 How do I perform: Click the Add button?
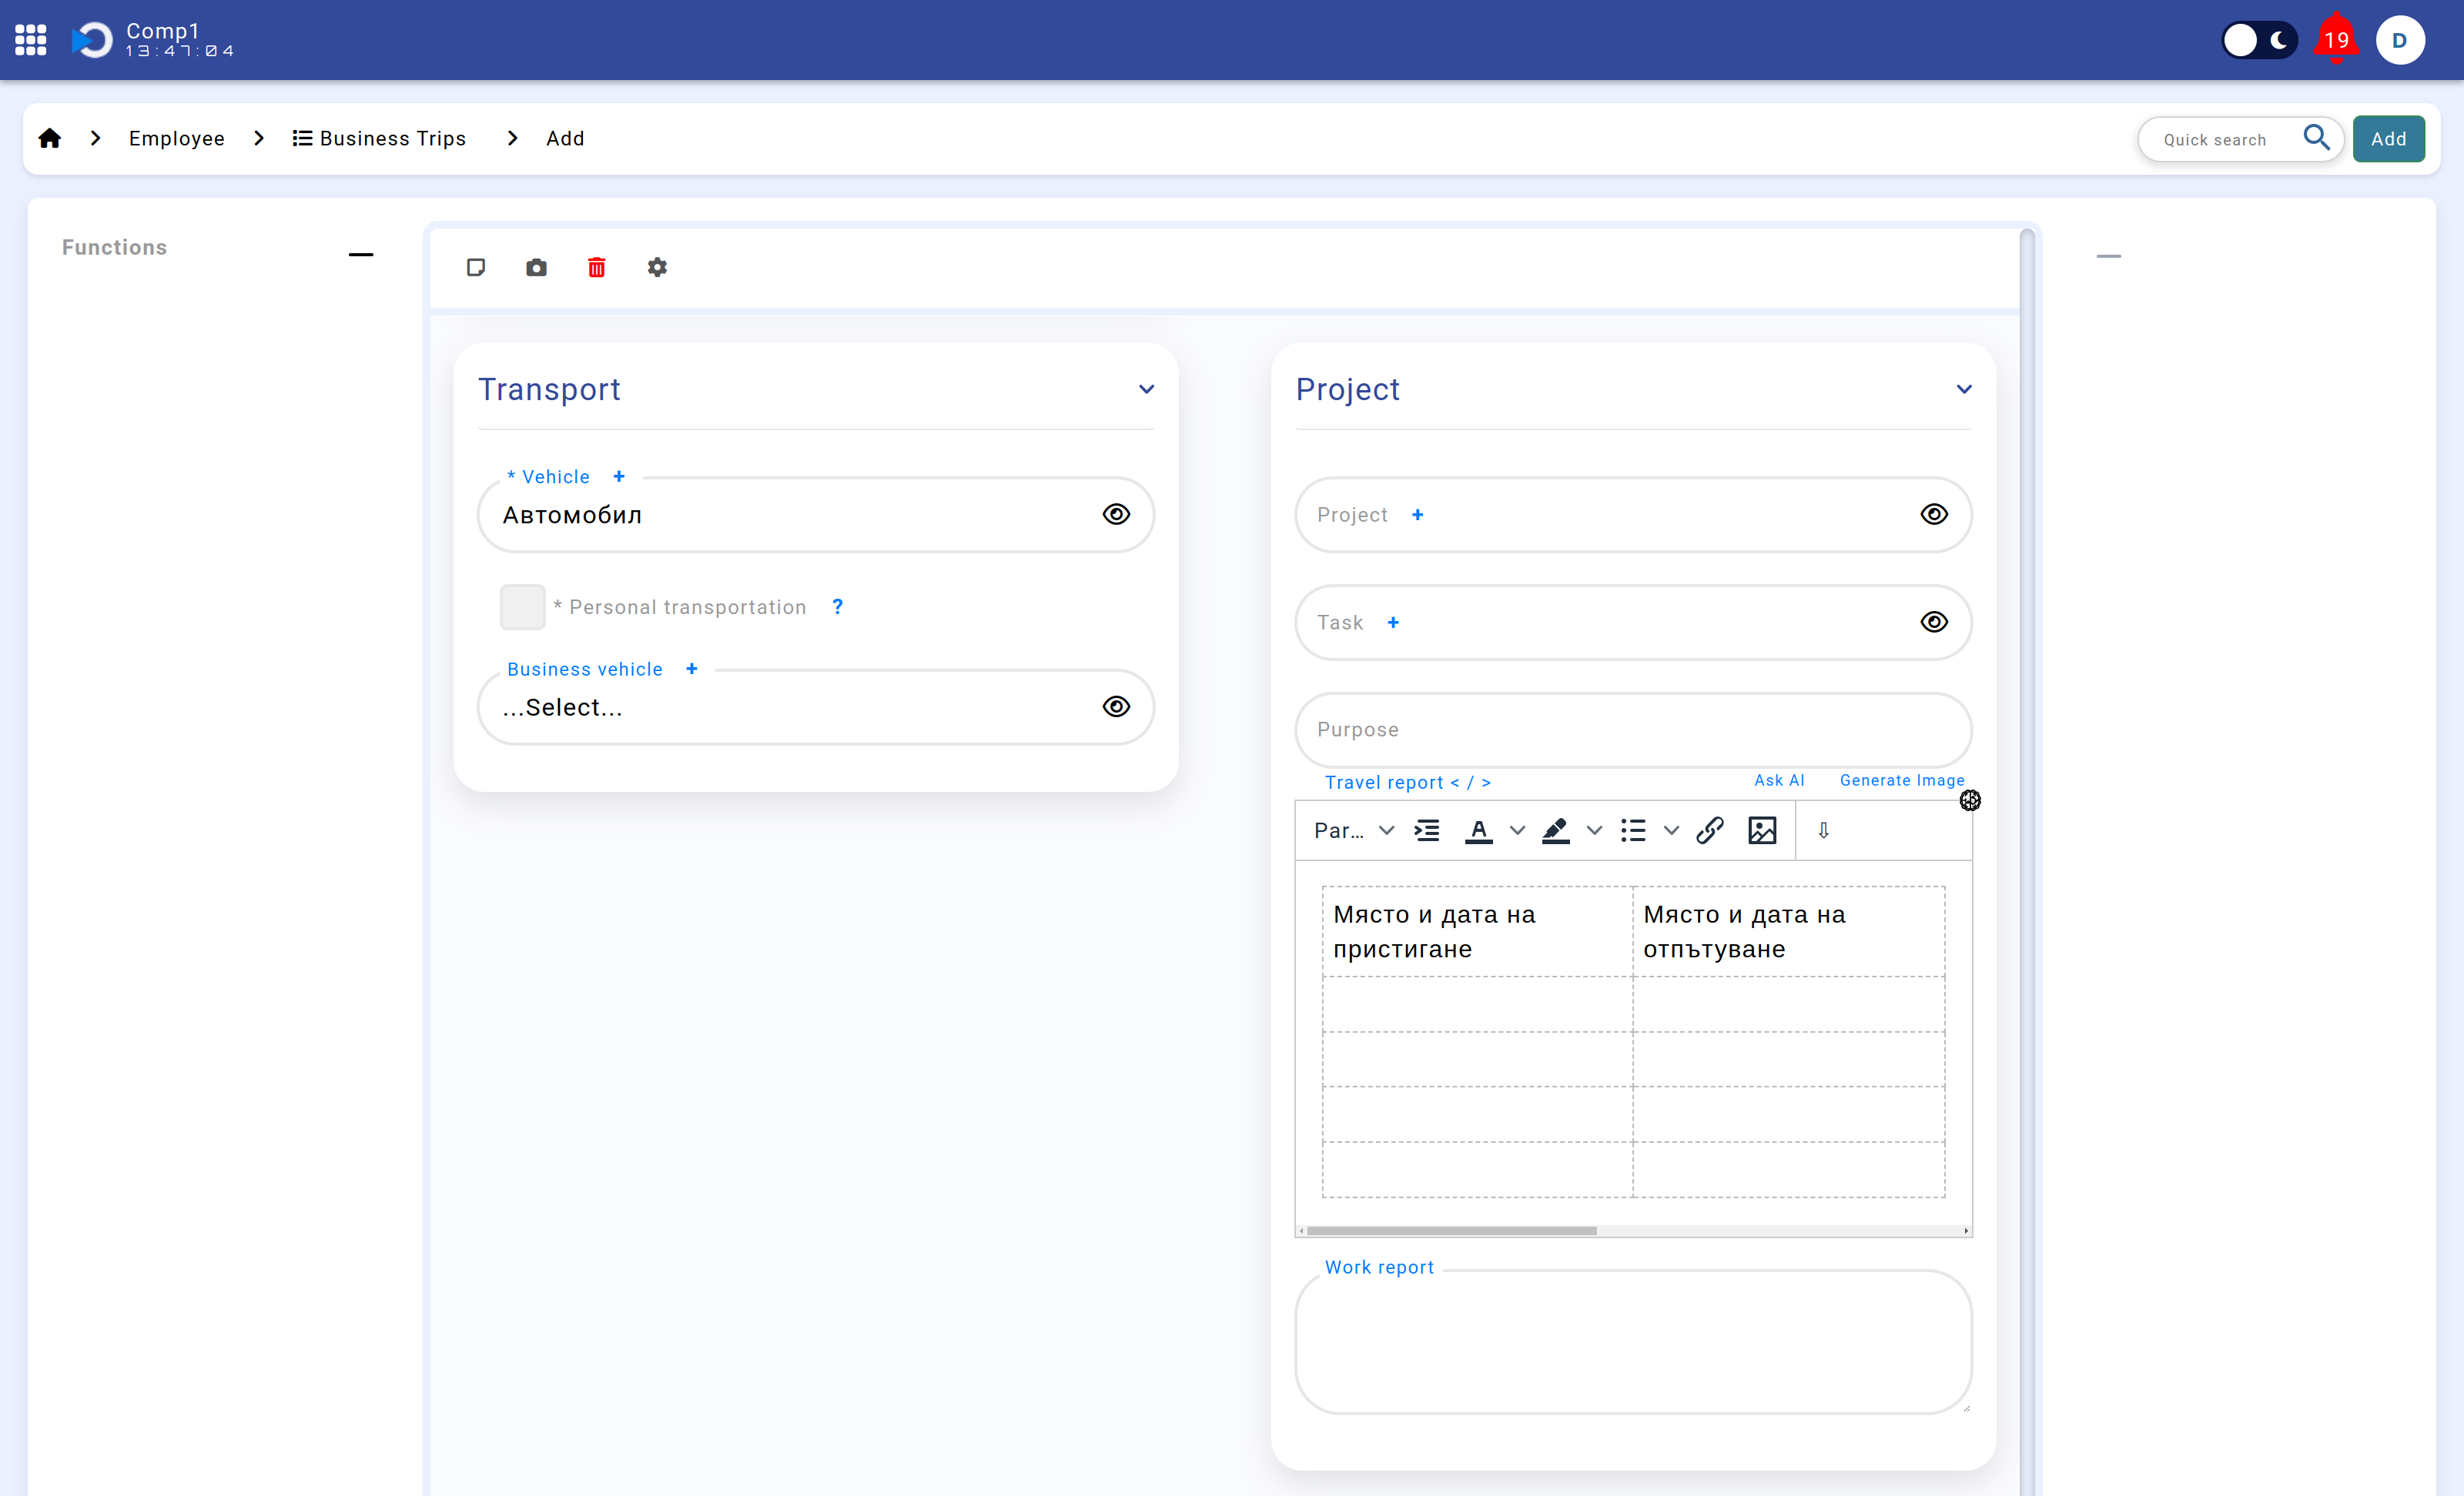pyautogui.click(x=2388, y=139)
